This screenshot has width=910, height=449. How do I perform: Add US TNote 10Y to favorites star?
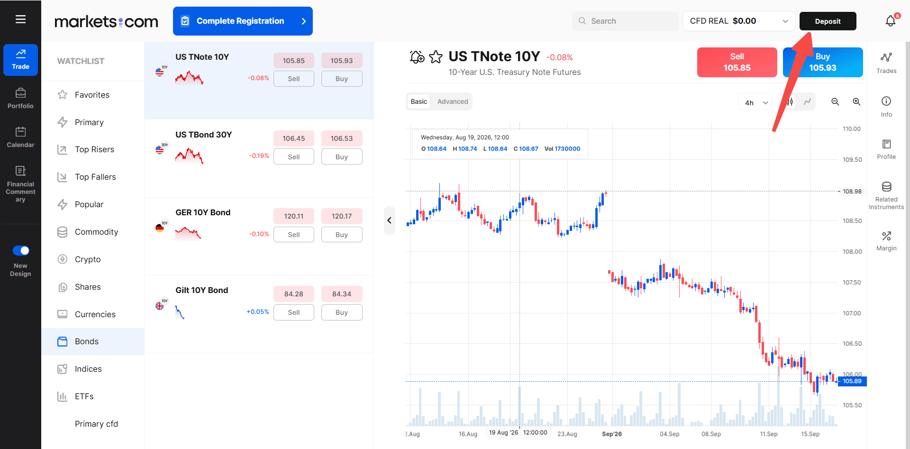[436, 57]
